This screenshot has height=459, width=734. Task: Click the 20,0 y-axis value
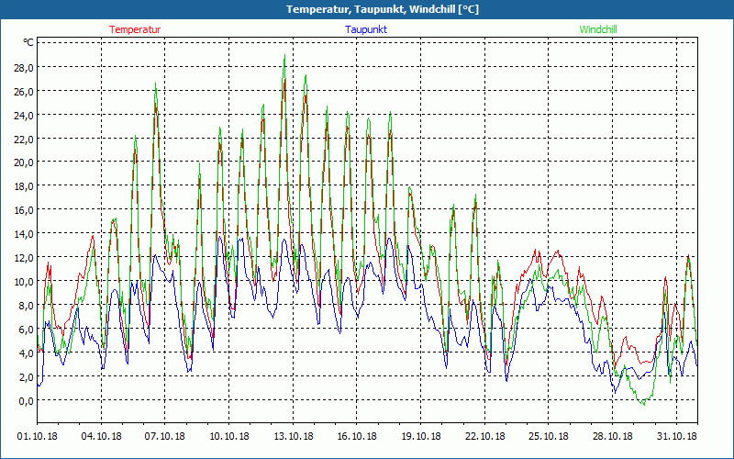pyautogui.click(x=24, y=162)
